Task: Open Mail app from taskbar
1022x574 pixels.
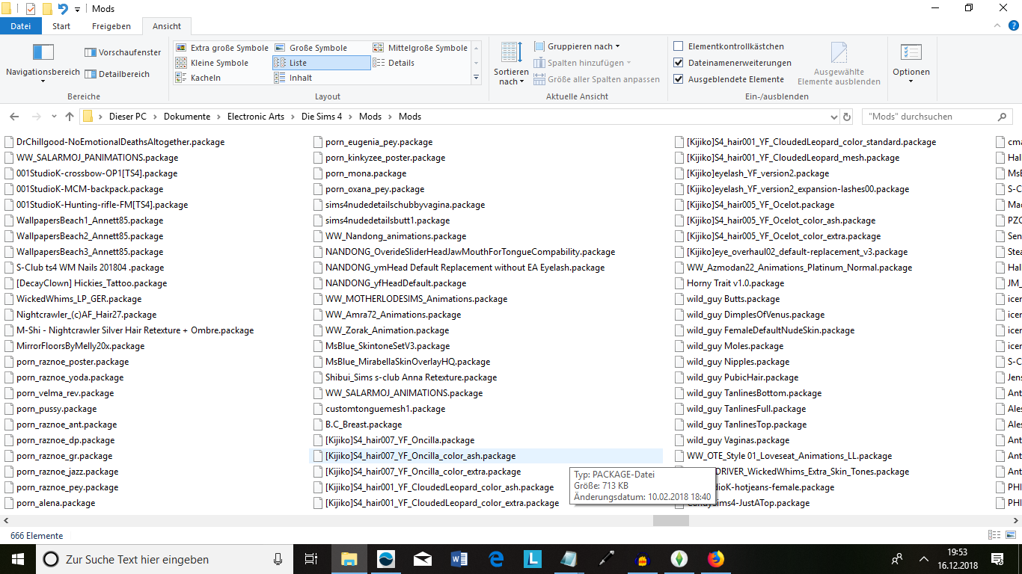Action: click(x=422, y=559)
